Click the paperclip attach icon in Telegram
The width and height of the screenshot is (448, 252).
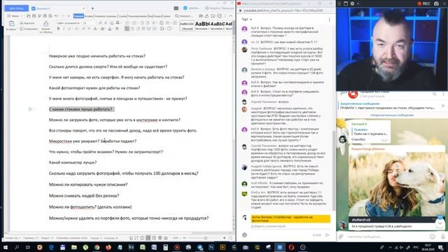341,237
